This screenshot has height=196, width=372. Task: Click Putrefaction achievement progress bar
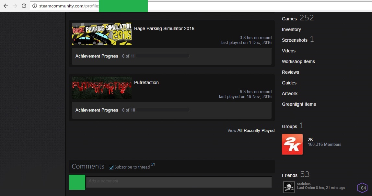click(x=163, y=110)
